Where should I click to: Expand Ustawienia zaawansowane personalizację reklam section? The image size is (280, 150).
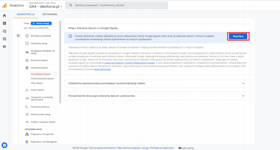pyautogui.click(x=158, y=83)
